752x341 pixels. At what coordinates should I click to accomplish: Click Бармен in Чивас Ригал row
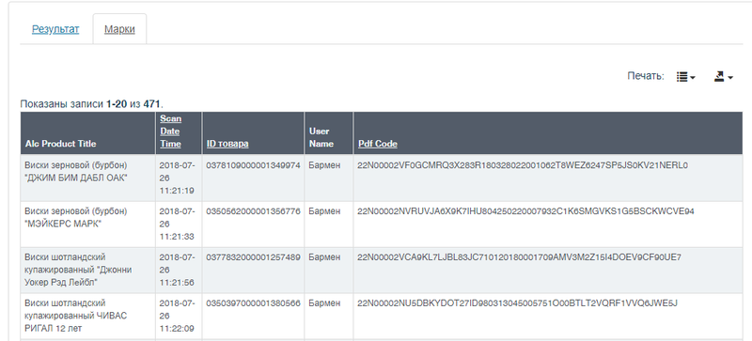324,303
